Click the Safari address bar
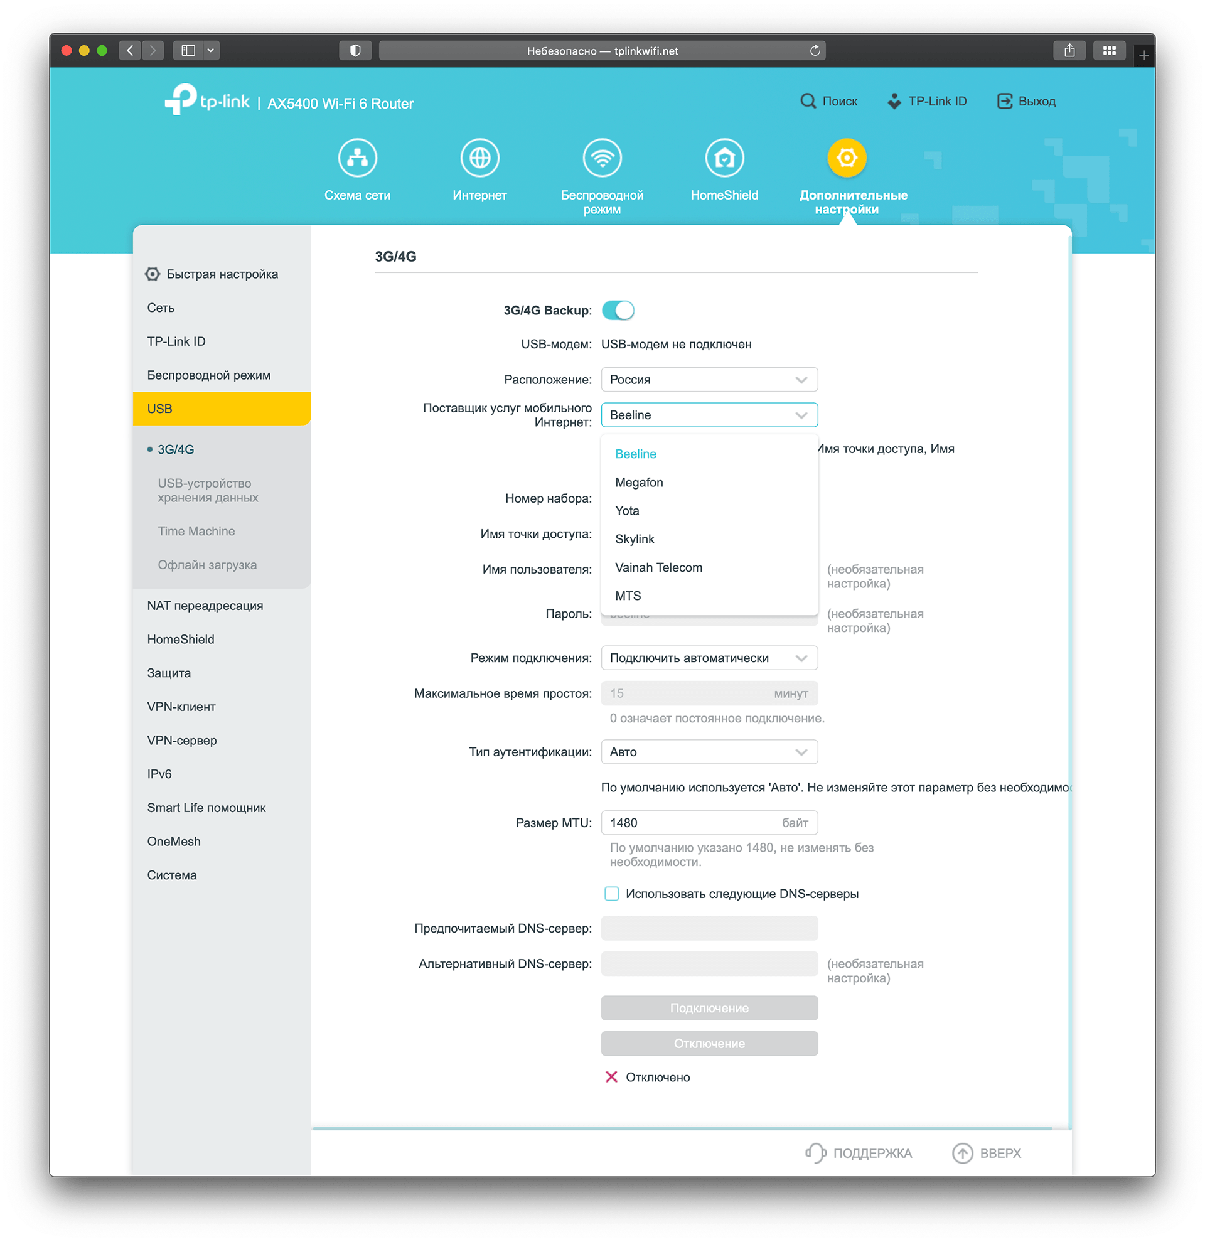 [x=602, y=51]
